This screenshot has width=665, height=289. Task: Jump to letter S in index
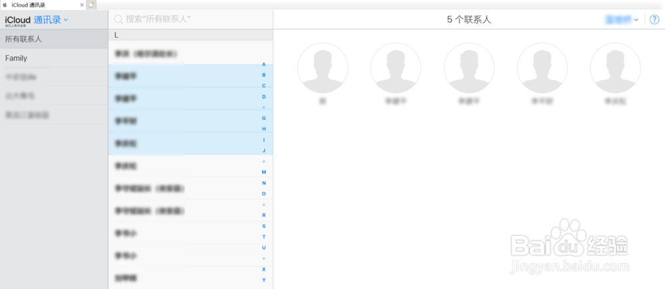264,226
